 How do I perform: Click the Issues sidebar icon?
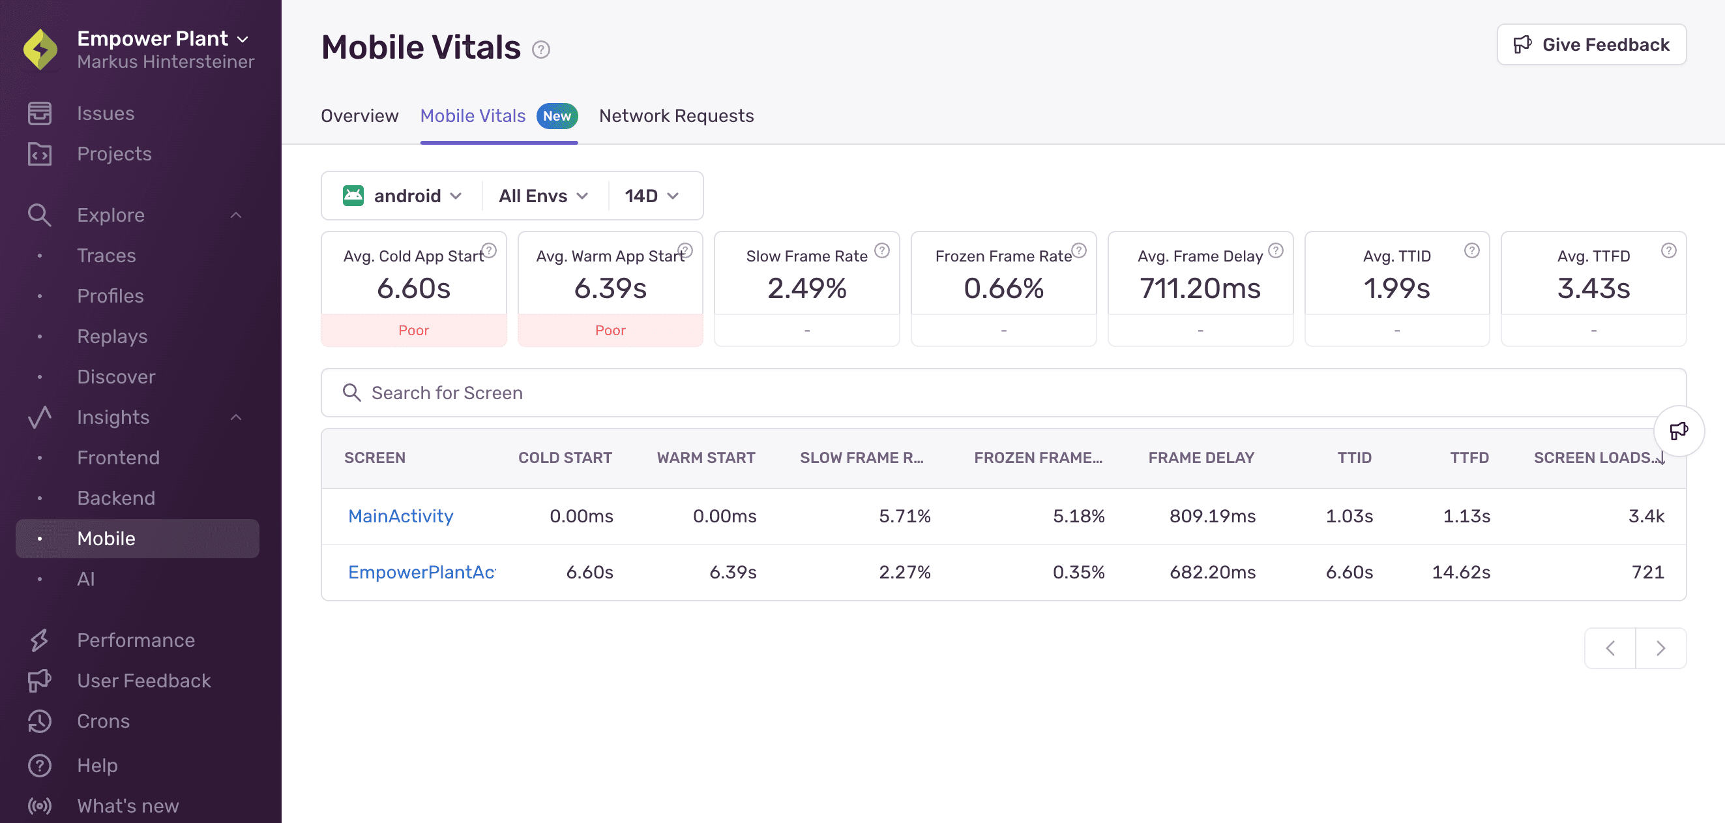click(x=38, y=112)
